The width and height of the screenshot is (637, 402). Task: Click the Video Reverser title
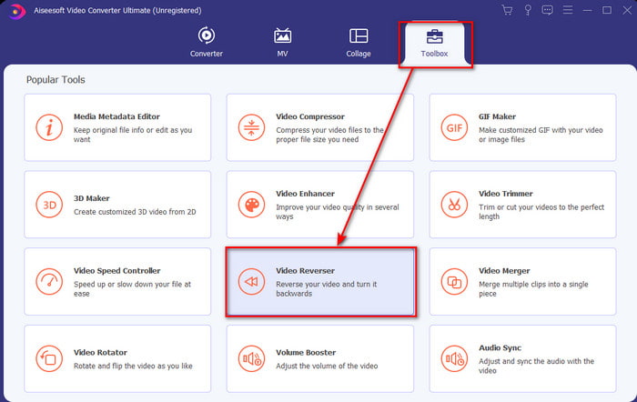[306, 271]
